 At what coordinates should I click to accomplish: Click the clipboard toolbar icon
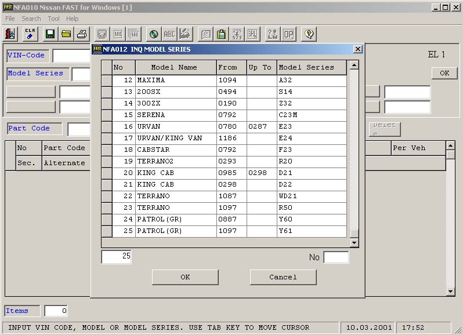click(221, 34)
